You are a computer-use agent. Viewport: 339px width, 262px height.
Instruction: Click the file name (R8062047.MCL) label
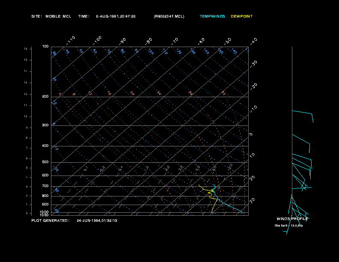click(x=169, y=16)
